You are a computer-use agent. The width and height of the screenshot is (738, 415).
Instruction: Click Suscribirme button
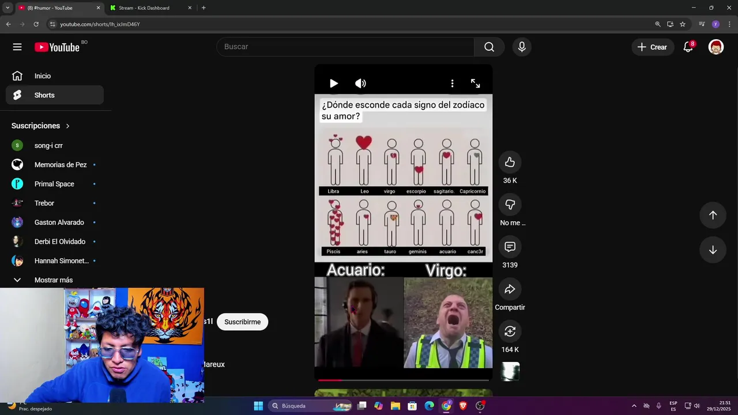pos(242,322)
